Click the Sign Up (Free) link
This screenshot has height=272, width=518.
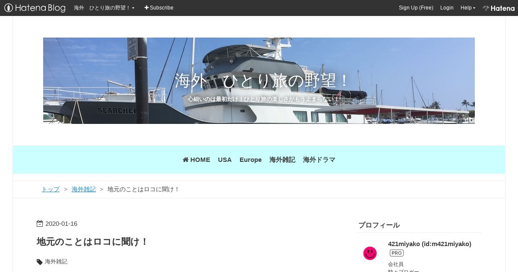pyautogui.click(x=416, y=8)
